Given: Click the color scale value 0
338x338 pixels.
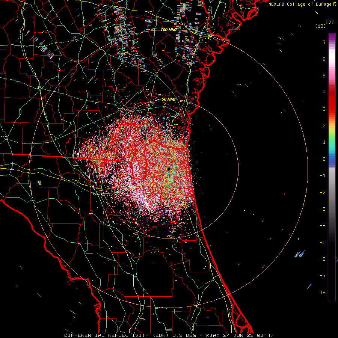Looking at the screenshot, I should tap(324, 159).
